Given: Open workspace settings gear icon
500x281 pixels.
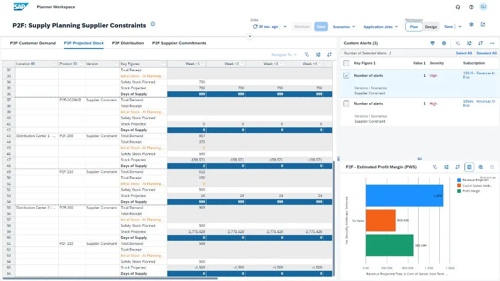Looking at the screenshot, I should click(x=471, y=25).
